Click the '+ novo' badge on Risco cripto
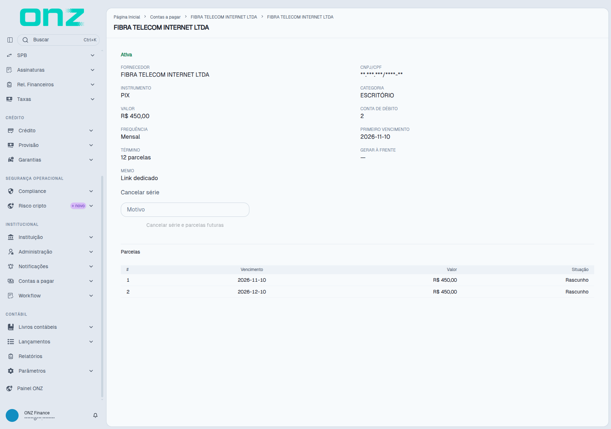The height and width of the screenshot is (429, 611). tap(78, 206)
